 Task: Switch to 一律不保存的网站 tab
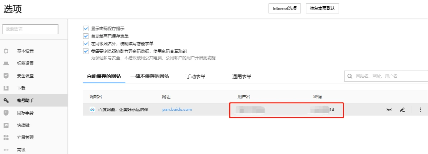tap(150, 76)
